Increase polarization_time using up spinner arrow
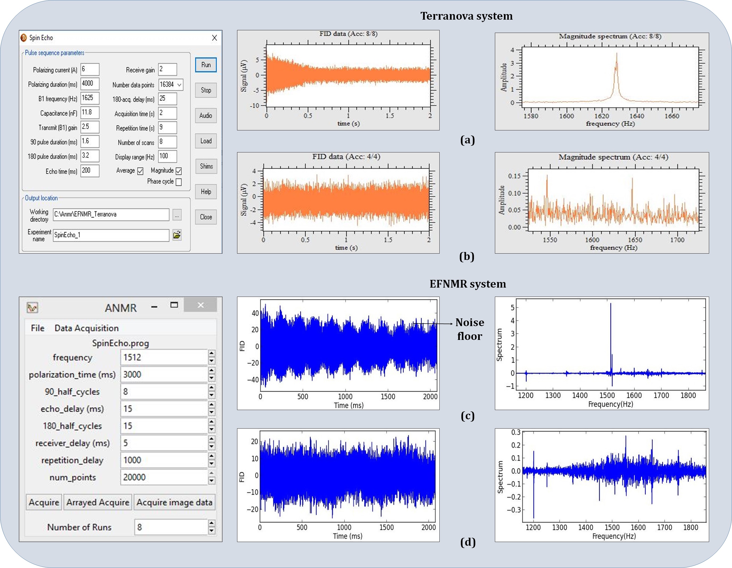 tap(212, 370)
